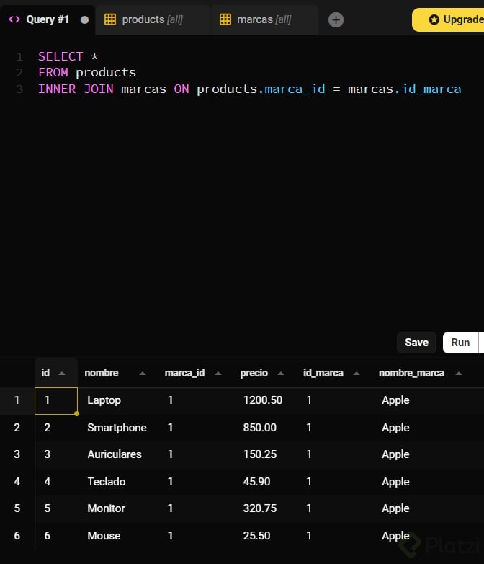
Task: Click the marcas table grid icon
Action: pyautogui.click(x=225, y=19)
